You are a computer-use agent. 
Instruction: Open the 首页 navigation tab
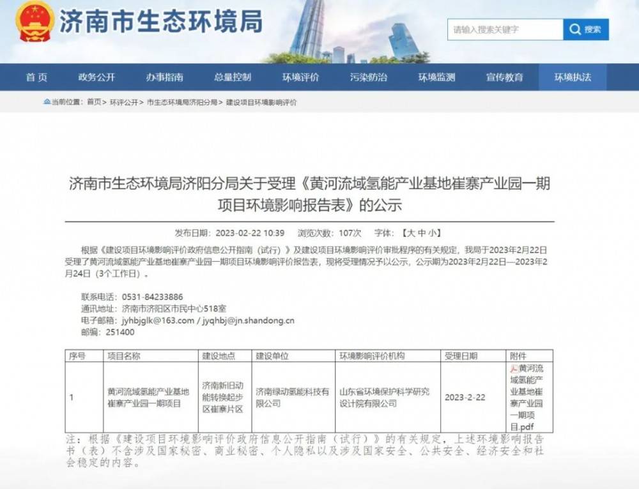37,77
